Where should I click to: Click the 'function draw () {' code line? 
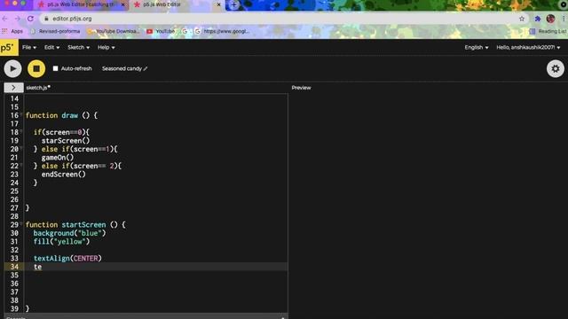pyautogui.click(x=61, y=115)
